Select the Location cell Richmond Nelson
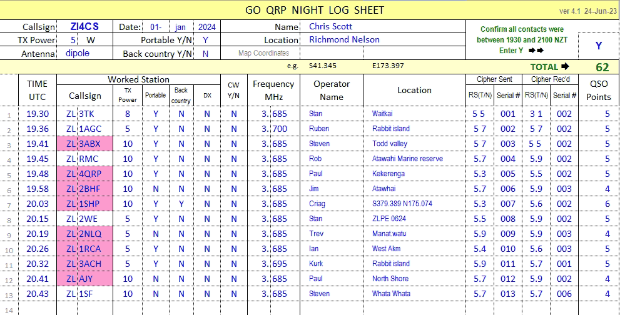620x315 pixels. (382, 40)
